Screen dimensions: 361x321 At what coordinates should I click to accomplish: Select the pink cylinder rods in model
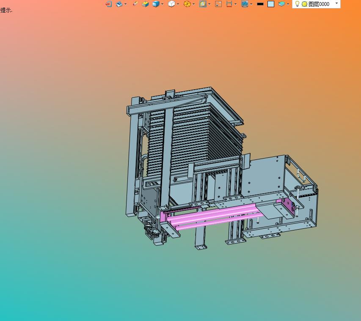click(x=214, y=215)
